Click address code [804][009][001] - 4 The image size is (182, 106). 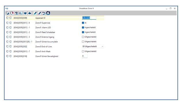(22, 23)
